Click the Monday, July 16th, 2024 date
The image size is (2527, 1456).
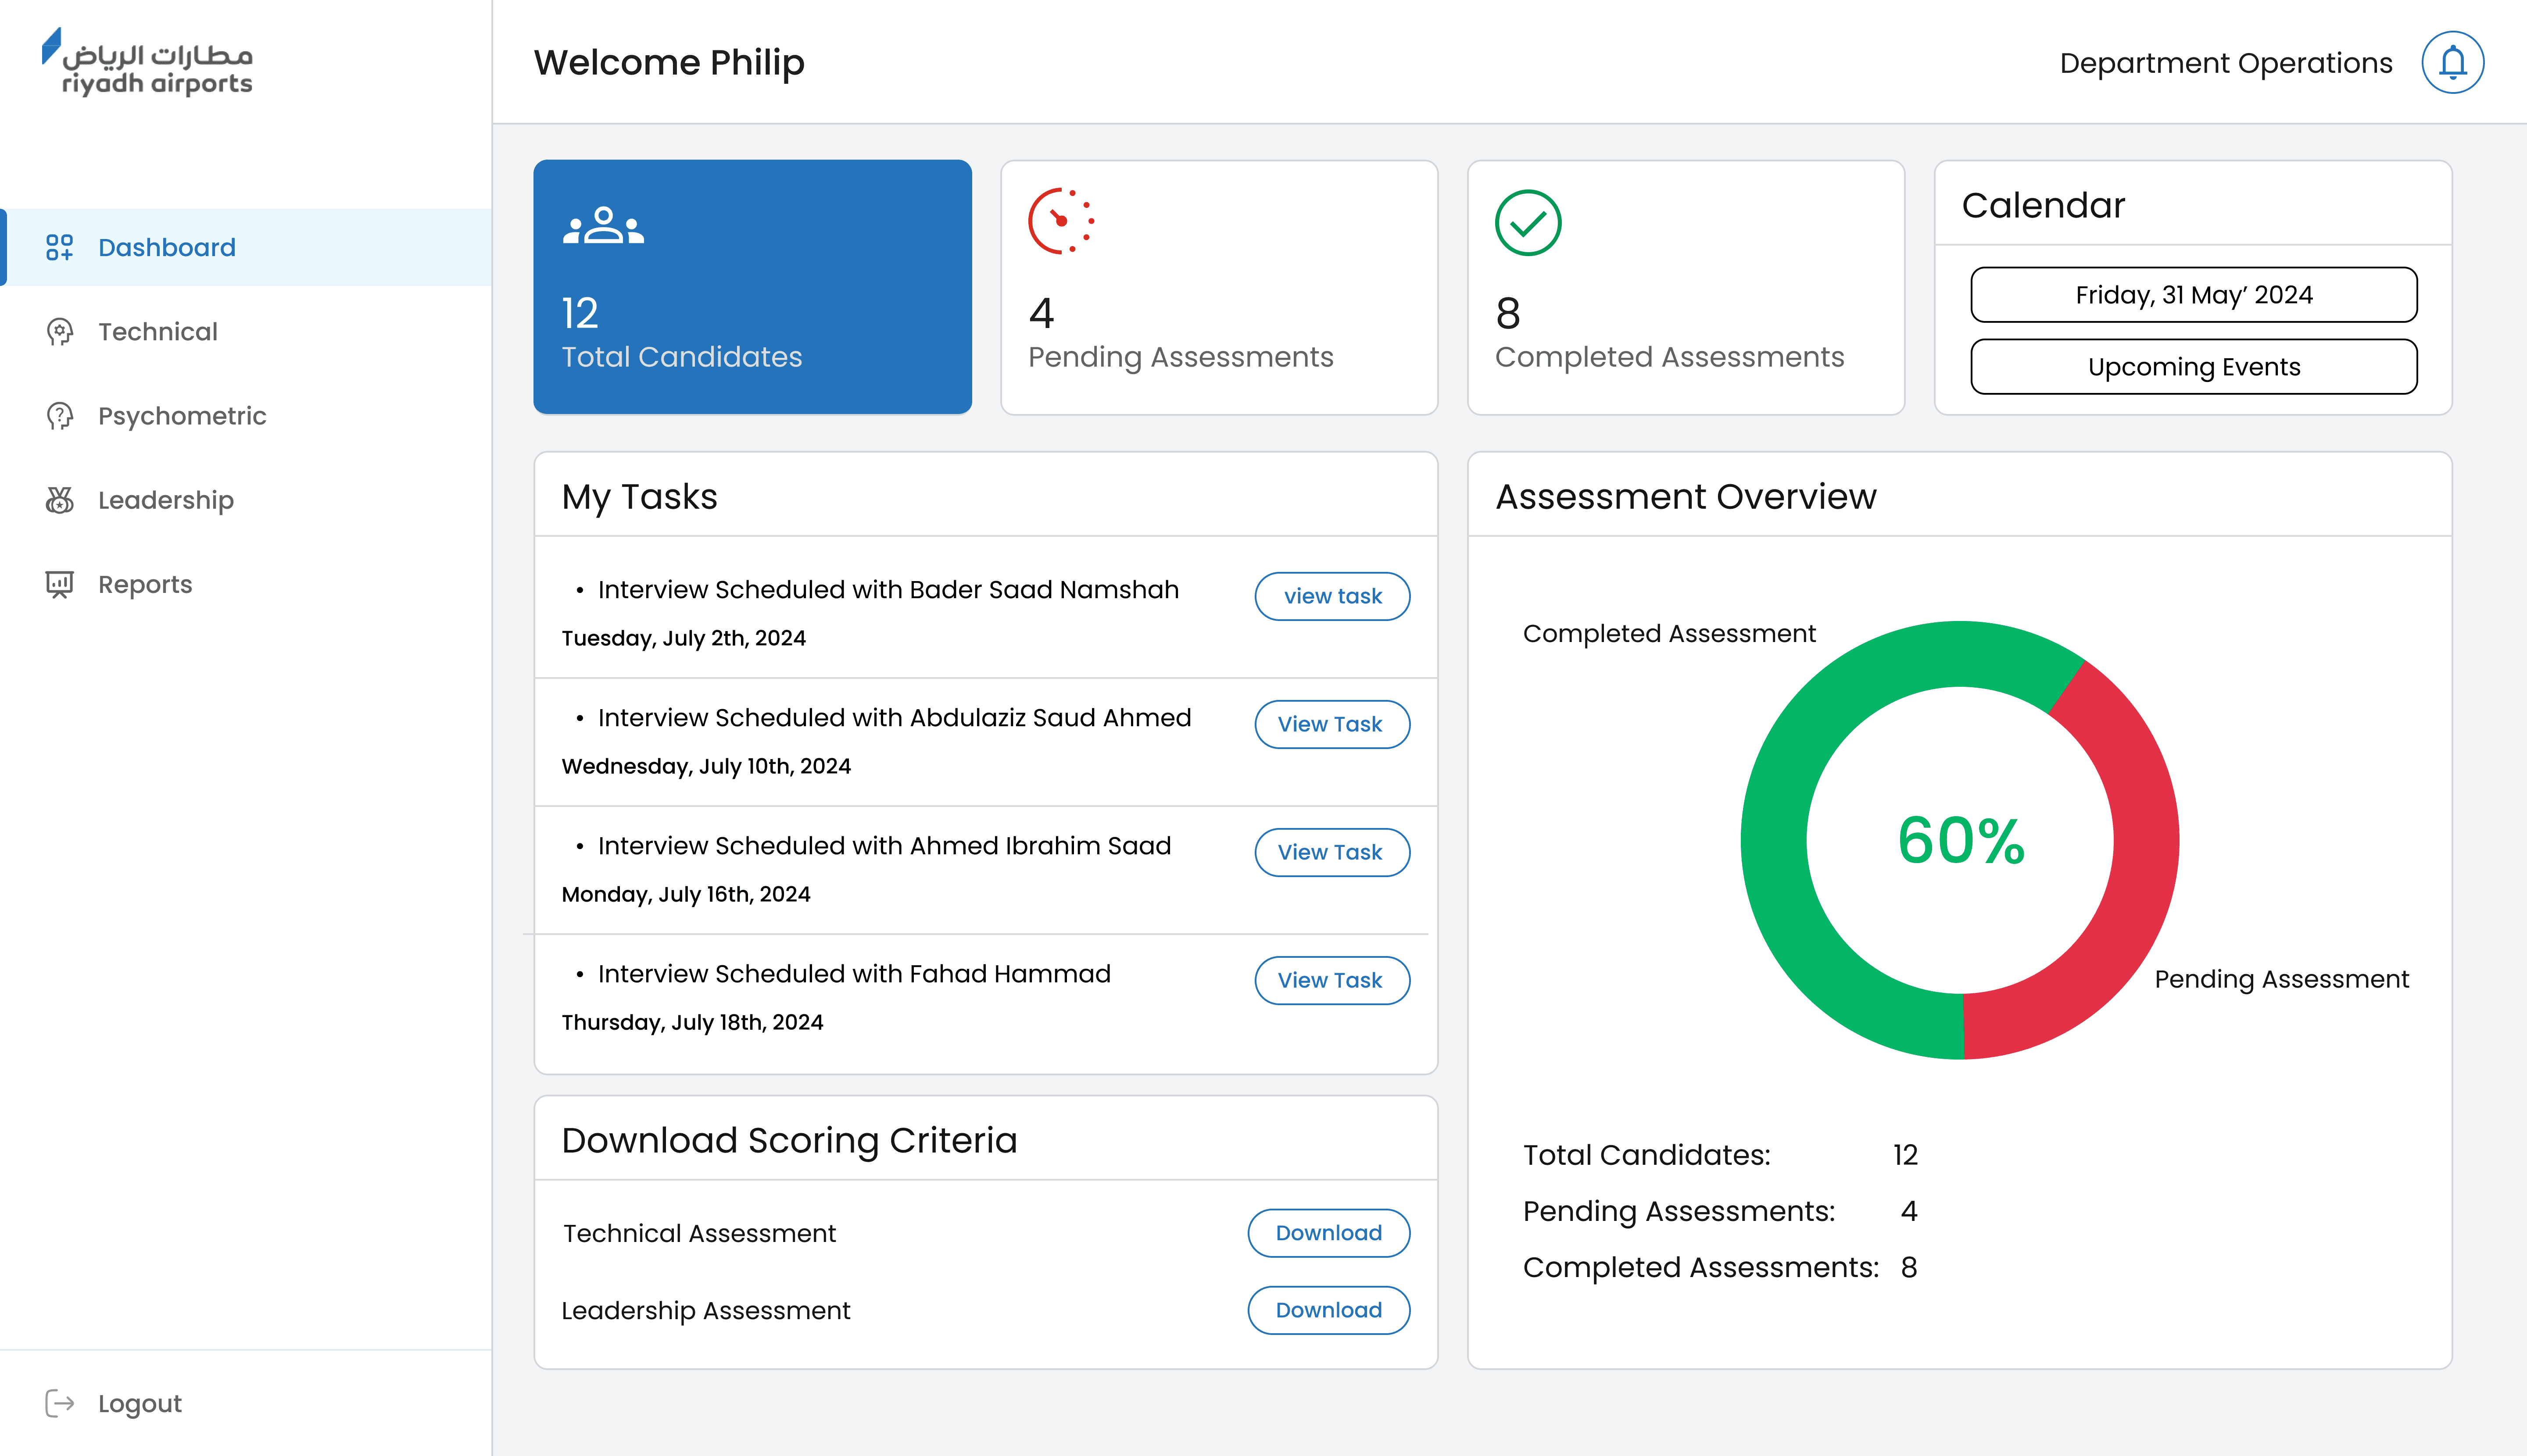(x=686, y=894)
